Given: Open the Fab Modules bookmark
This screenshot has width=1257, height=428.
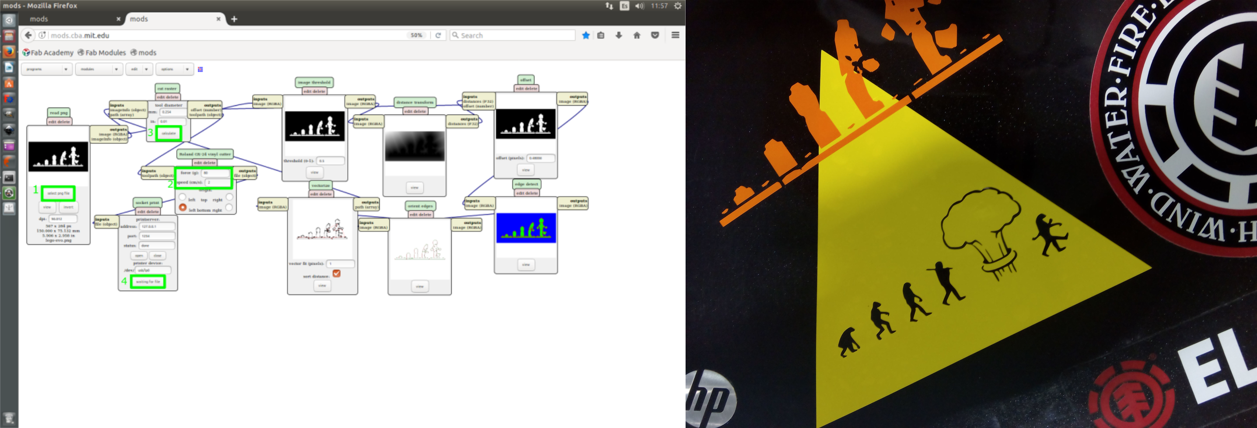Looking at the screenshot, I should tap(102, 53).
